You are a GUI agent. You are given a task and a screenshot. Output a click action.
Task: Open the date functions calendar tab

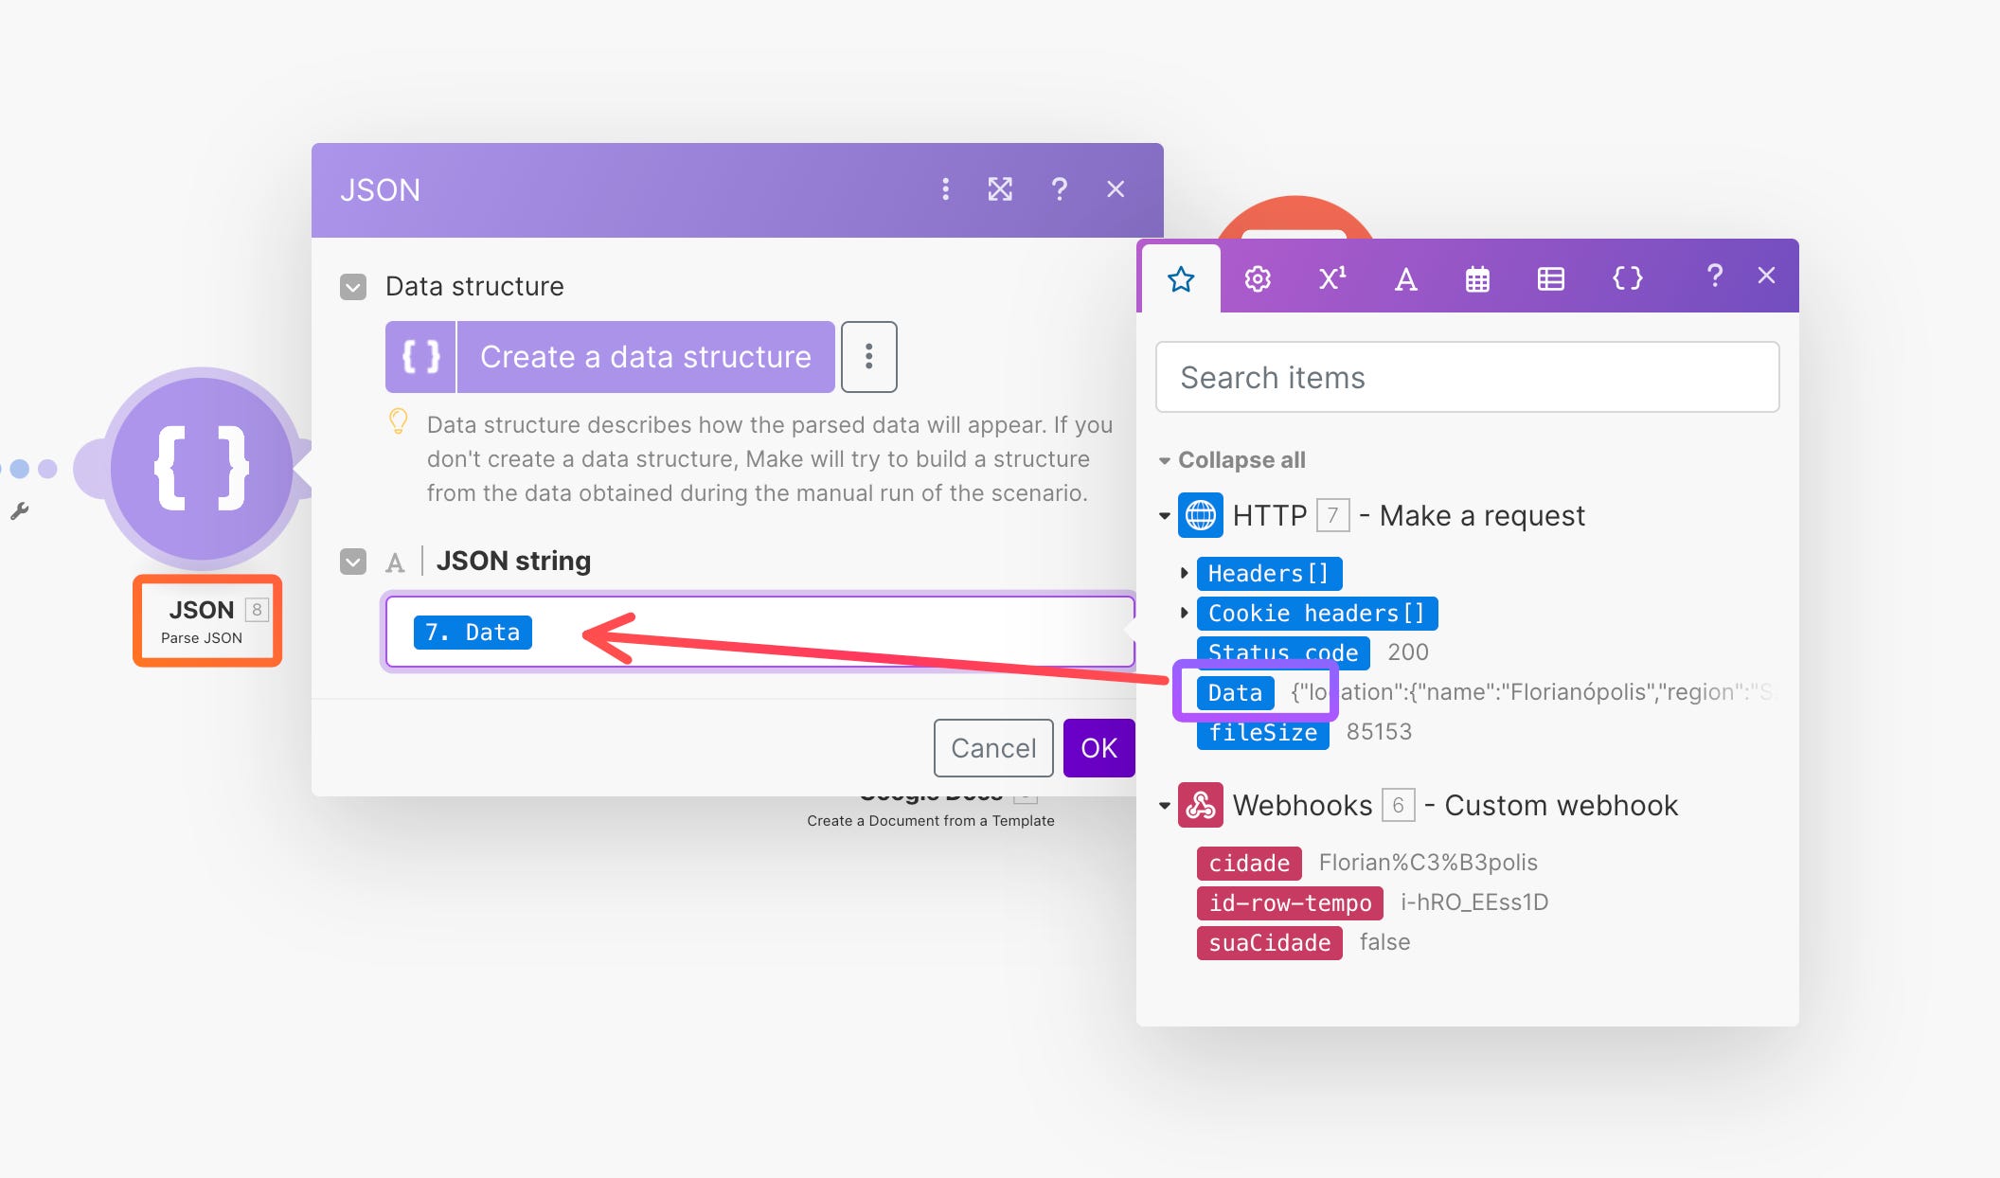click(x=1477, y=278)
